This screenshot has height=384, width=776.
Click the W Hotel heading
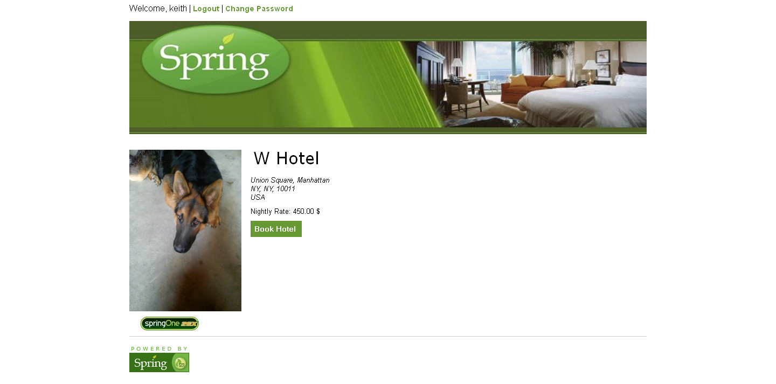286,158
